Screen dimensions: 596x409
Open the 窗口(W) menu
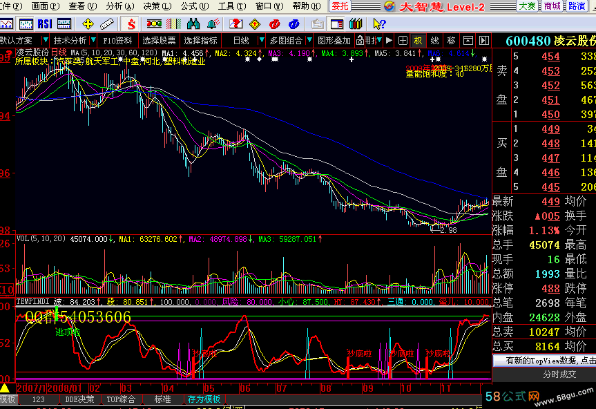click(x=269, y=6)
